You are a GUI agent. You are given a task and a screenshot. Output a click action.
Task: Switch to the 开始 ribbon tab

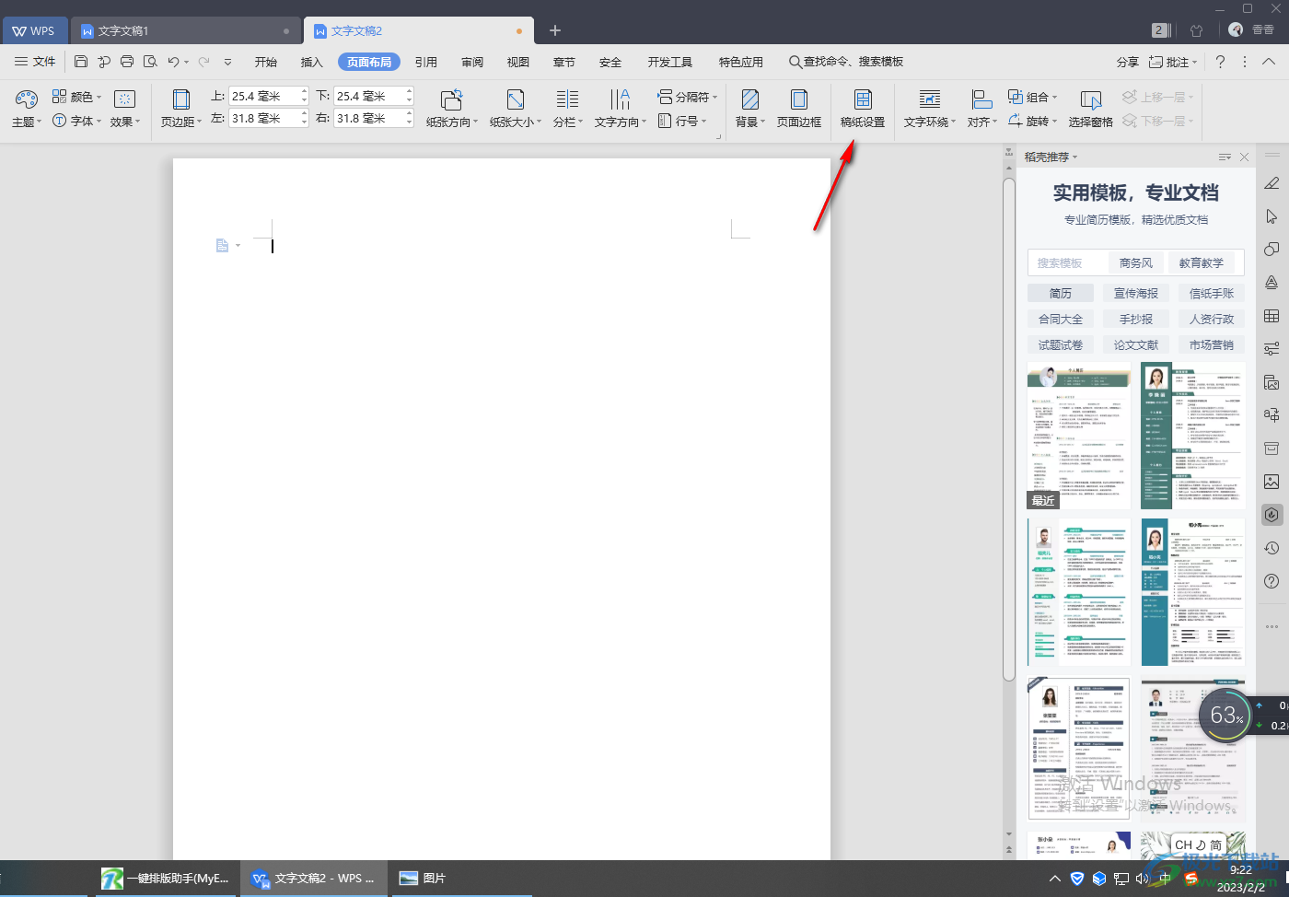(x=266, y=62)
